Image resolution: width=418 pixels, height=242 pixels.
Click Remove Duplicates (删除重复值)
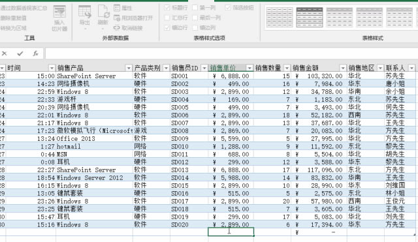click(13, 18)
